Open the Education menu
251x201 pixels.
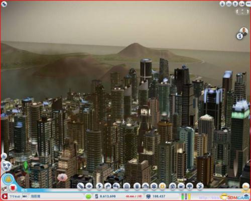(x=173, y=186)
